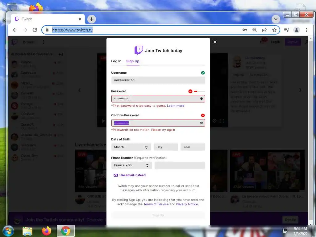Open the Terms of Service link
The width and height of the screenshot is (316, 237).
[156, 204]
